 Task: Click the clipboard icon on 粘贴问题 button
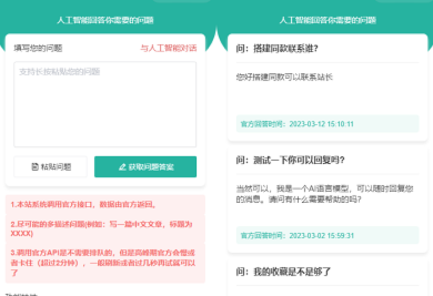35,167
